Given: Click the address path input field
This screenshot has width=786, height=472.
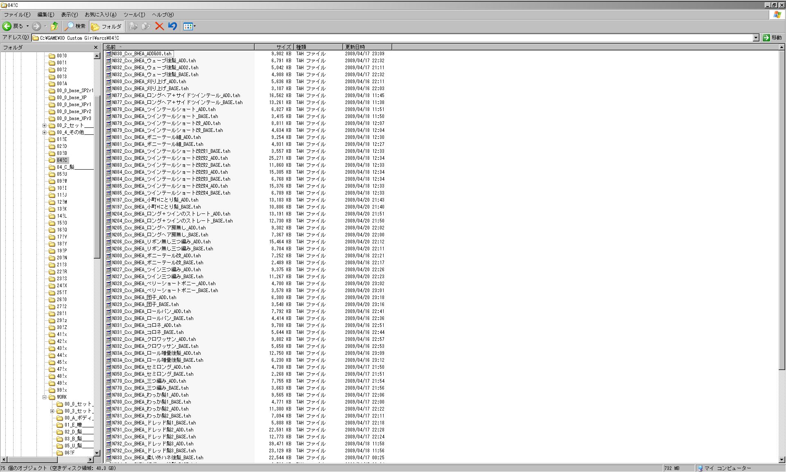Looking at the screenshot, I should [x=368, y=38].
